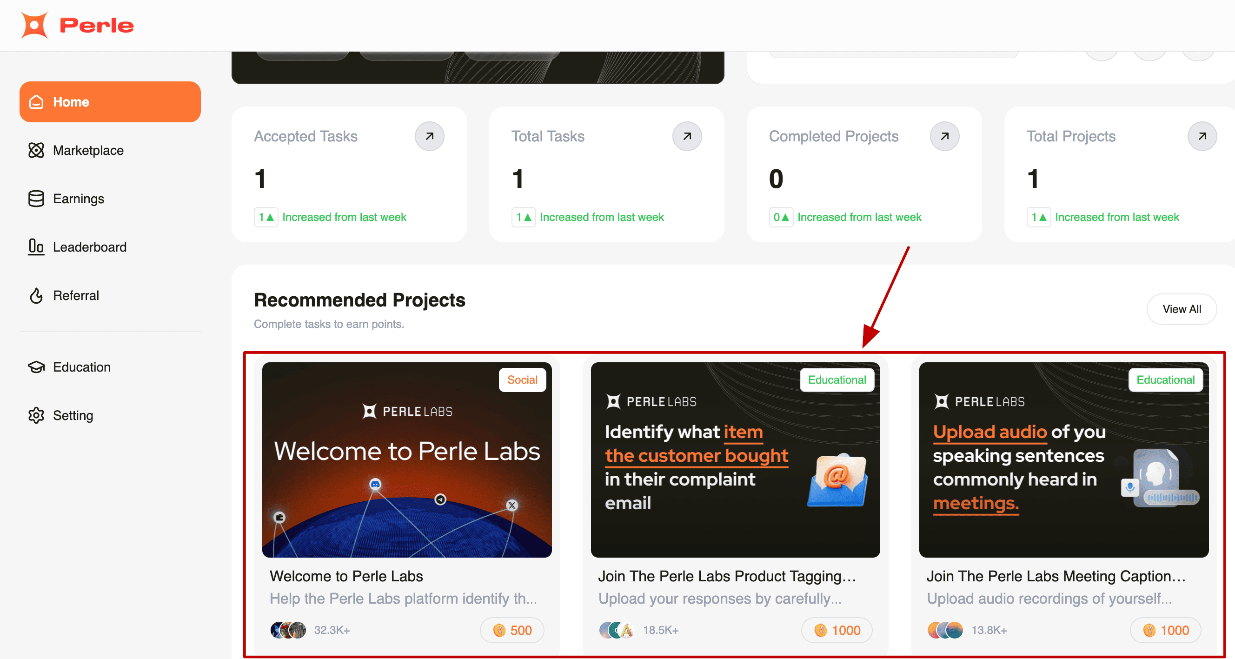The height and width of the screenshot is (659, 1235).
Task: Click the Referral flame icon
Action: click(36, 295)
